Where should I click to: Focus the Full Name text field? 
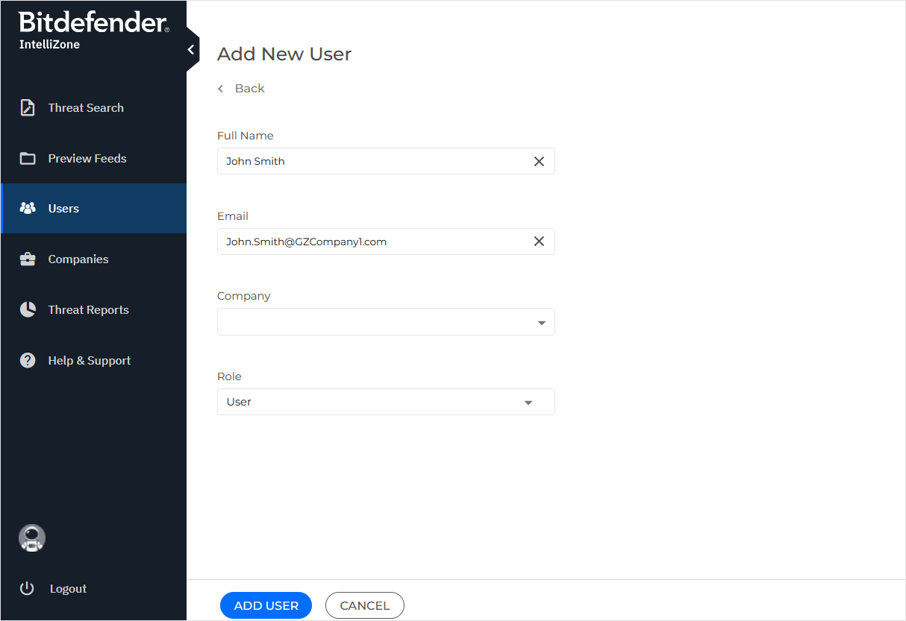pos(373,161)
